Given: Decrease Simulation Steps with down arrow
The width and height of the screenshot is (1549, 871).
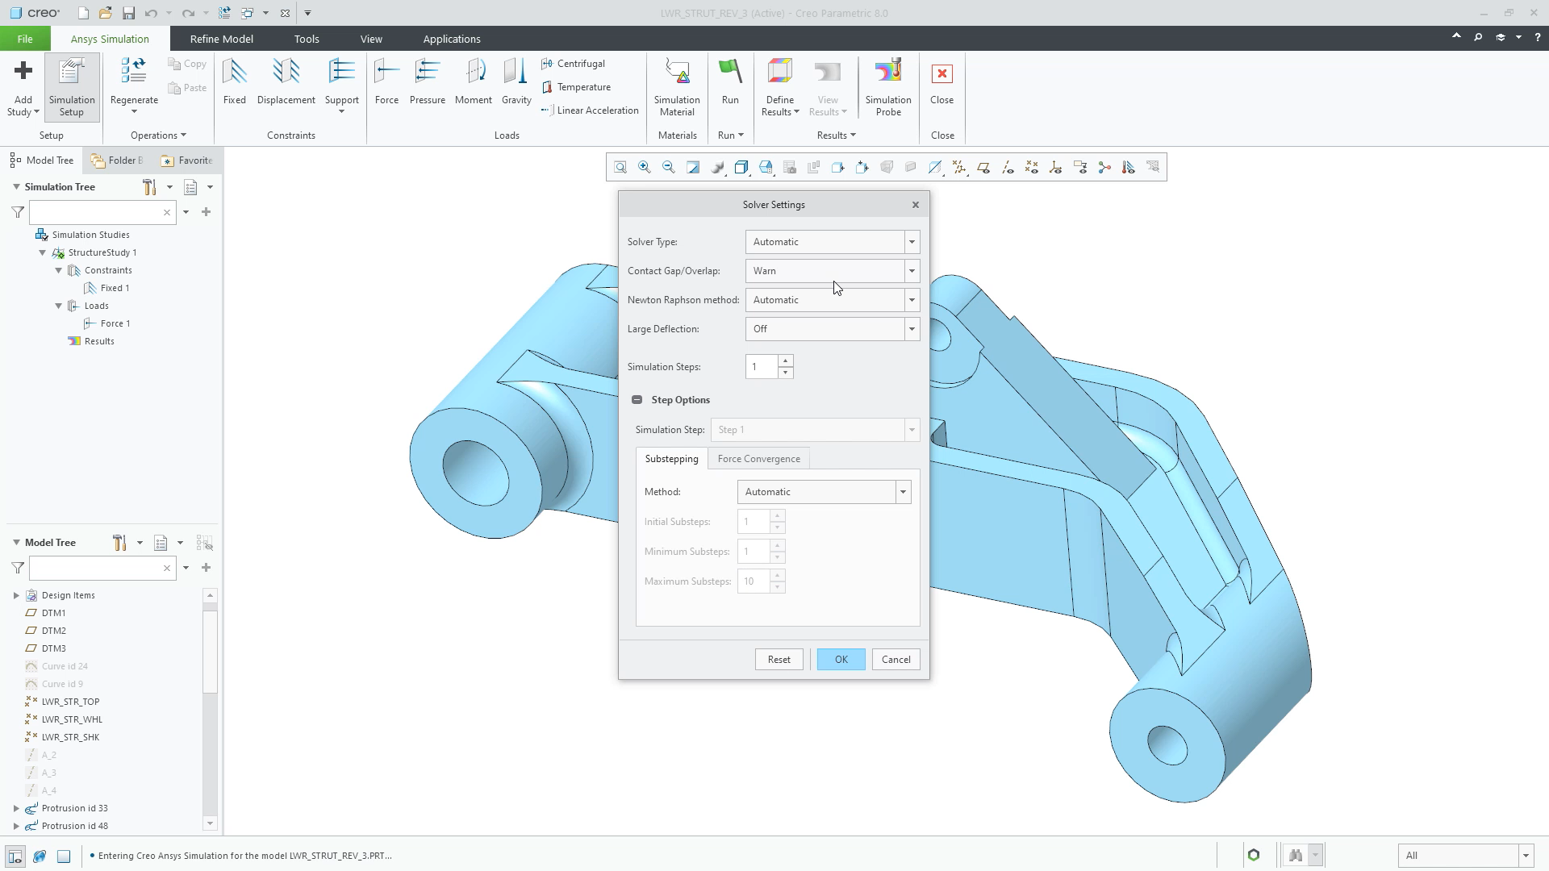Looking at the screenshot, I should coord(785,373).
